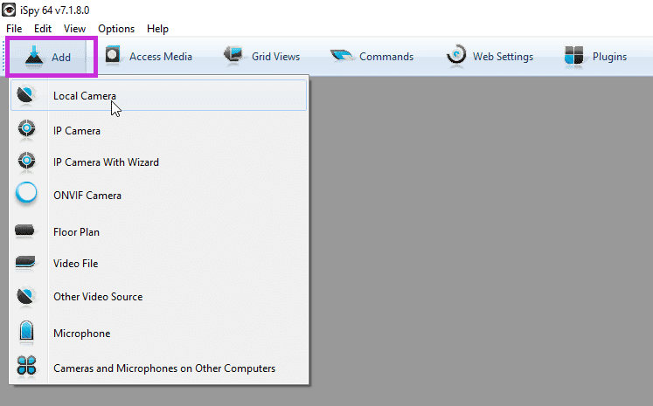Open Web Settings from its label
This screenshot has width=653, height=406.
click(x=503, y=57)
